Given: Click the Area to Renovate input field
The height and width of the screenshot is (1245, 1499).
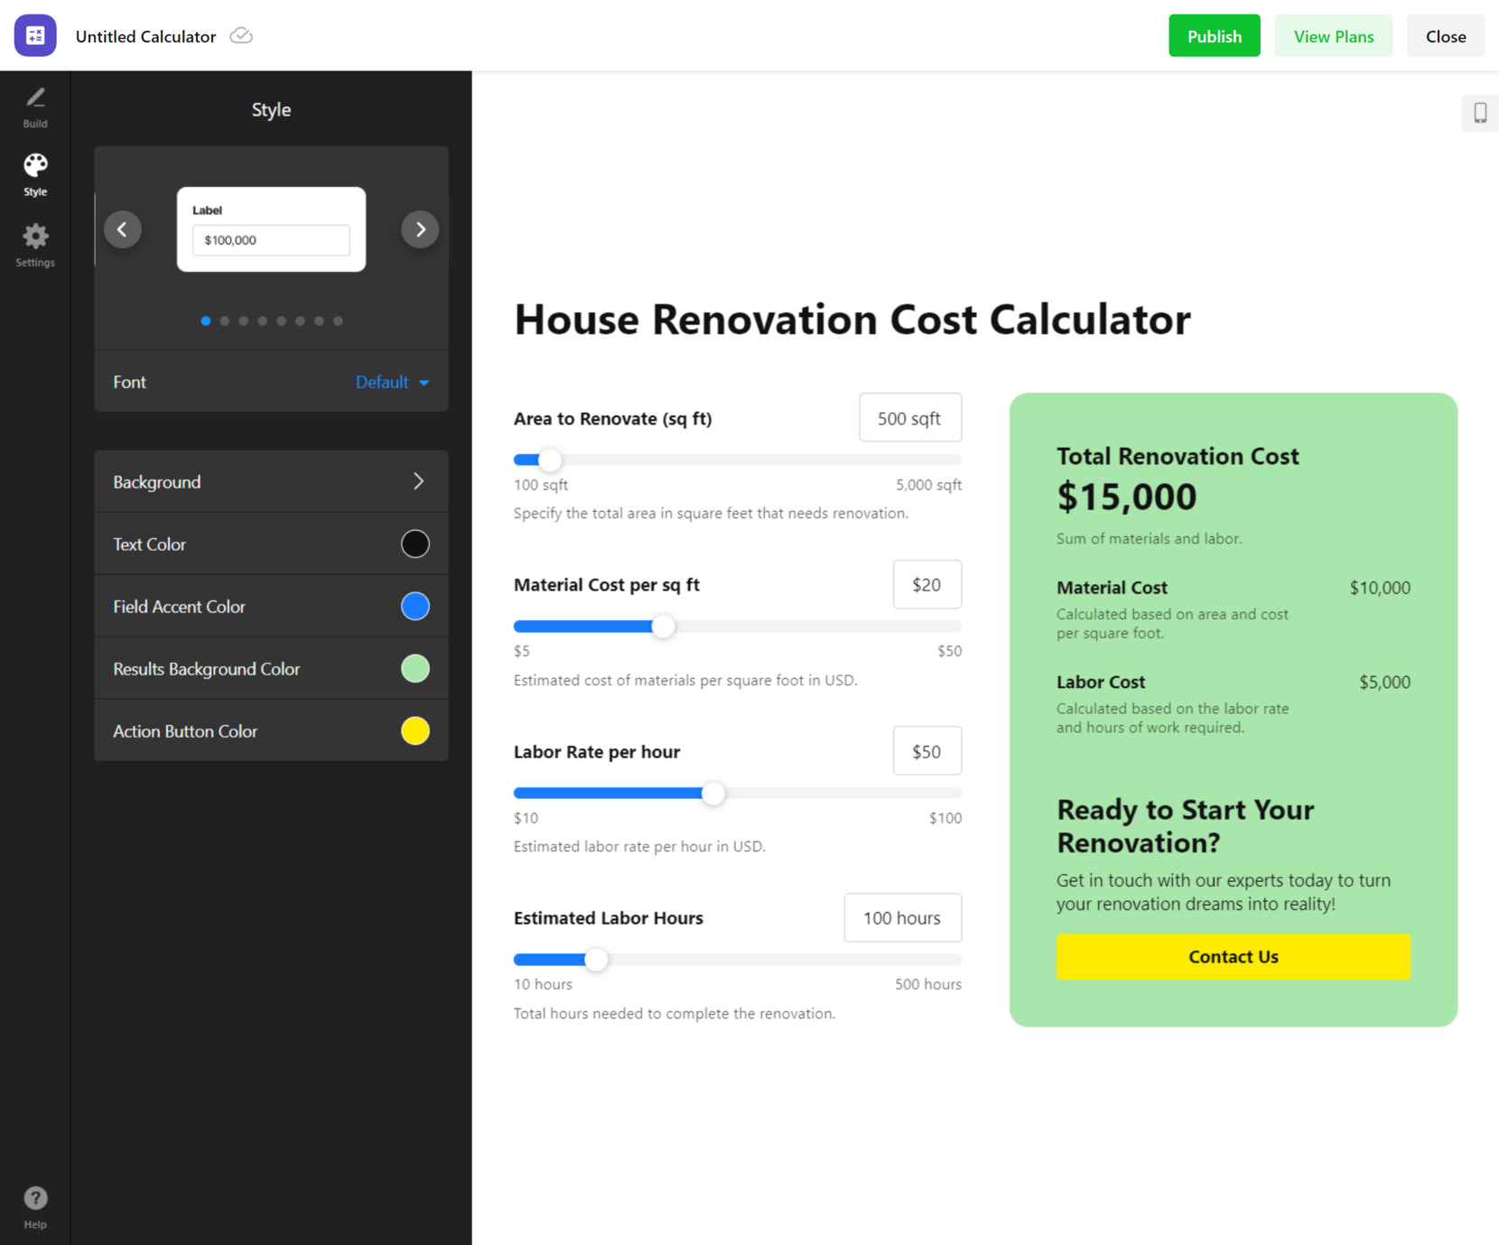Looking at the screenshot, I should [909, 417].
